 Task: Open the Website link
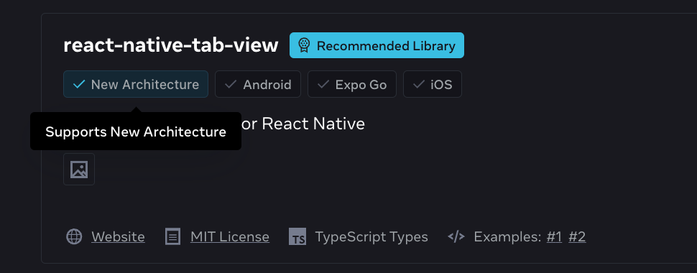[x=118, y=236]
